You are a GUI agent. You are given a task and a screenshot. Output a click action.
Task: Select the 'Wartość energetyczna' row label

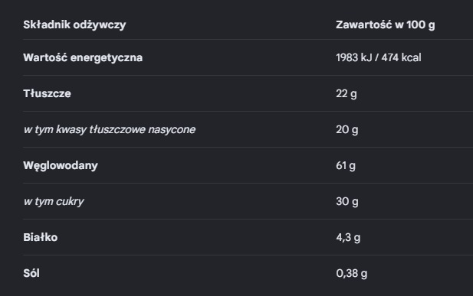(x=83, y=57)
